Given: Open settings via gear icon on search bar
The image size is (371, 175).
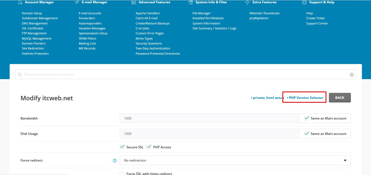Looking at the screenshot, I should pyautogui.click(x=351, y=74).
